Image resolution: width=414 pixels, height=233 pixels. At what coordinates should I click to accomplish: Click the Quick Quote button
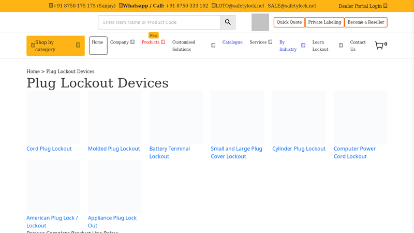click(x=289, y=22)
